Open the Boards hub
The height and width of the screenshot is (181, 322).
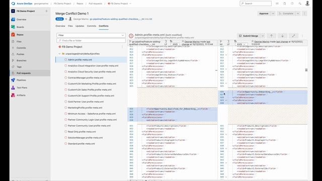[20, 27]
